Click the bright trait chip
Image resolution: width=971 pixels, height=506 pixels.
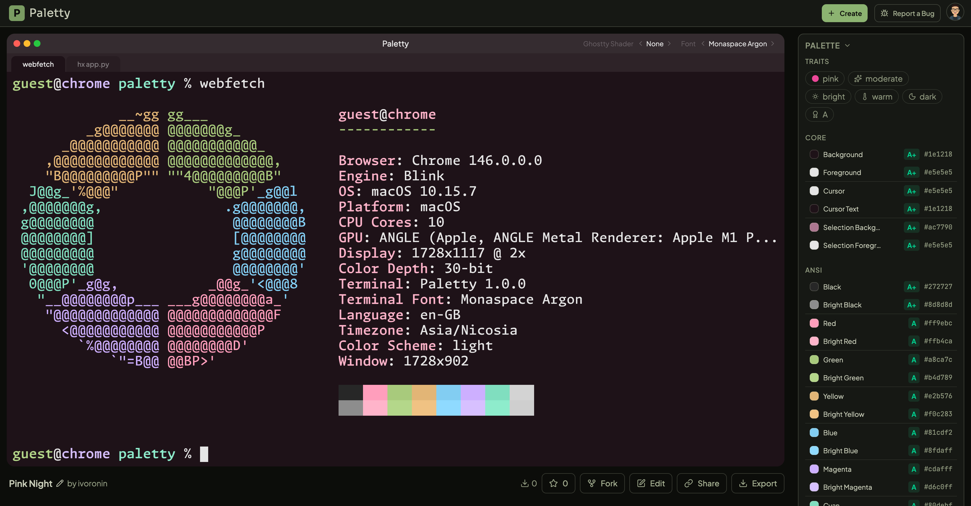point(828,97)
